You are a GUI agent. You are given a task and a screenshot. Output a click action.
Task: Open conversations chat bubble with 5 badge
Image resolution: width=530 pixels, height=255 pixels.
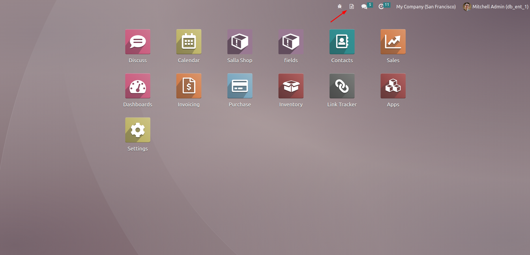pyautogui.click(x=367, y=6)
